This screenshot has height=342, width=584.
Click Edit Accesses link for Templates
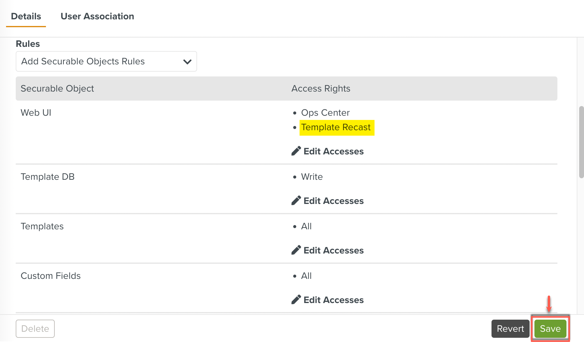click(x=333, y=250)
